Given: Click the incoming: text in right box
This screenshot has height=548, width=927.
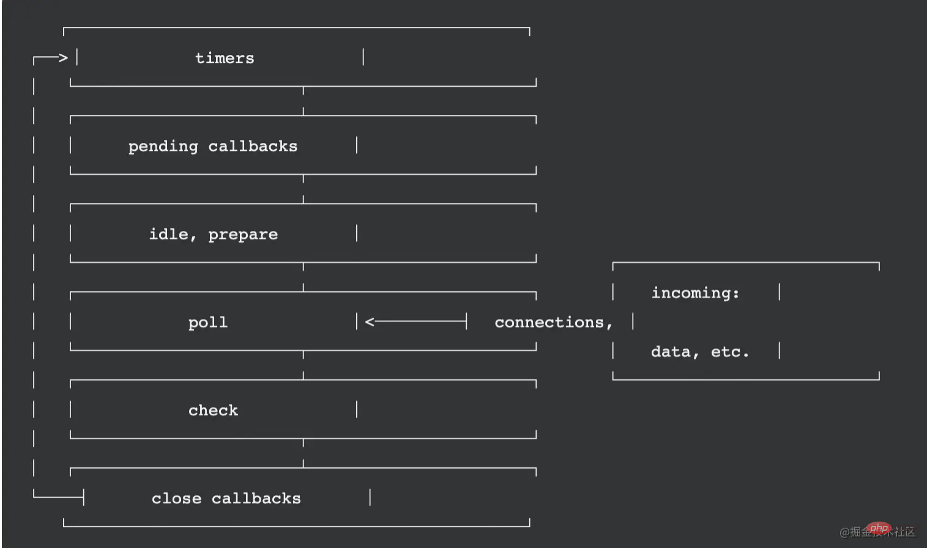Looking at the screenshot, I should [x=695, y=293].
